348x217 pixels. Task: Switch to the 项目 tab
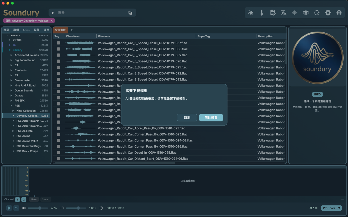tap(46, 30)
